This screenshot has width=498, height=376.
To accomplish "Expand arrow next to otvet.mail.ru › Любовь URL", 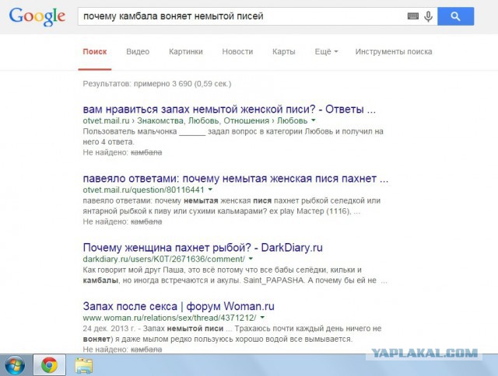I will coord(314,120).
